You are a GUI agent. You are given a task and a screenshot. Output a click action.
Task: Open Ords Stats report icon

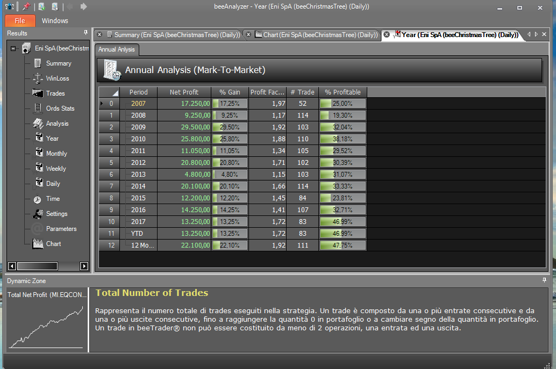click(x=38, y=108)
